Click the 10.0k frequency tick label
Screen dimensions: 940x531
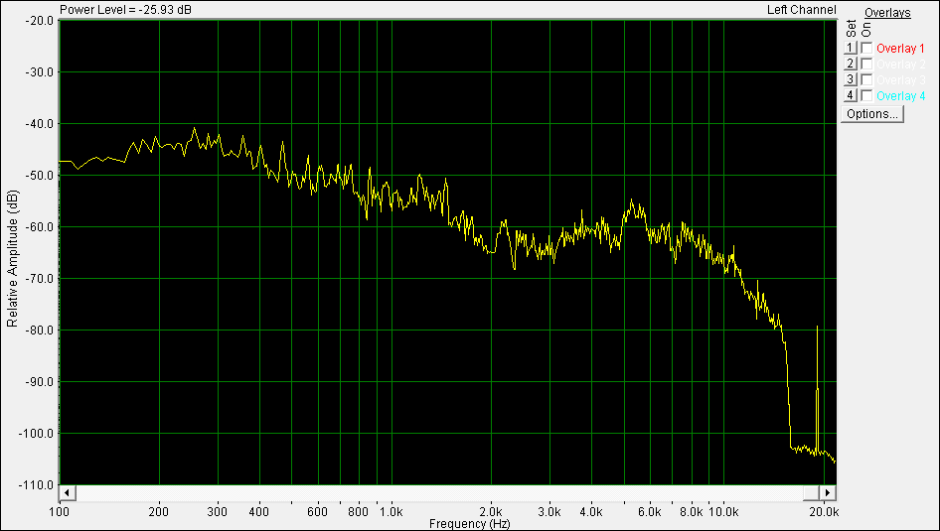tap(723, 512)
